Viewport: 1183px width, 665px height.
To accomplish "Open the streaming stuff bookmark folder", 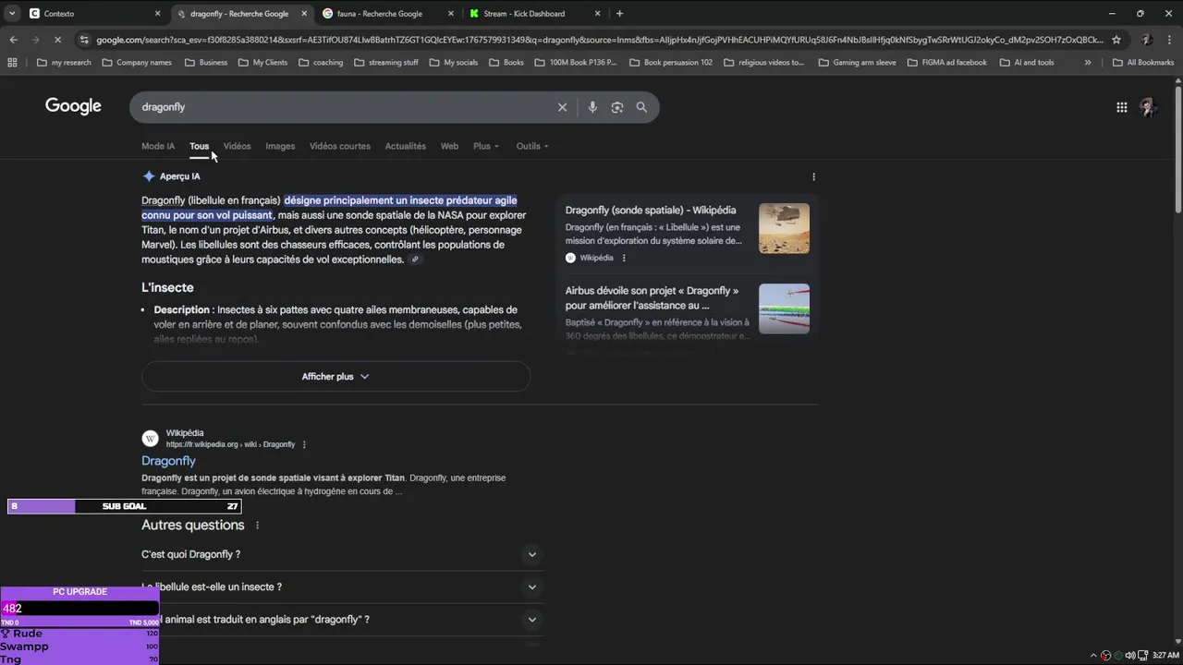I will 385,63.
